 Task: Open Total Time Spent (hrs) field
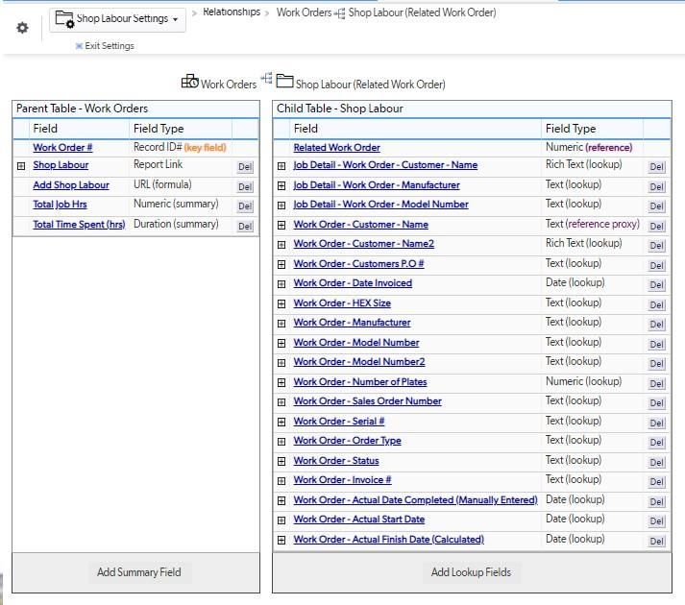pyautogui.click(x=79, y=224)
